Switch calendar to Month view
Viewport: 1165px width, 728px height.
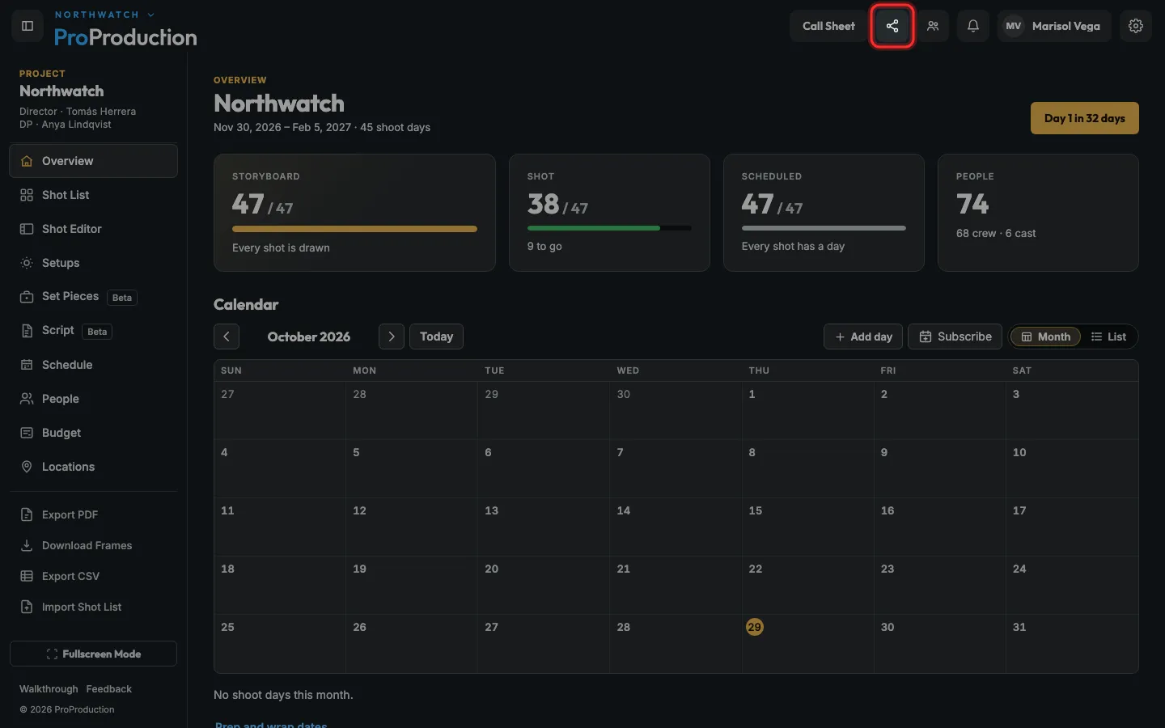[1045, 336]
